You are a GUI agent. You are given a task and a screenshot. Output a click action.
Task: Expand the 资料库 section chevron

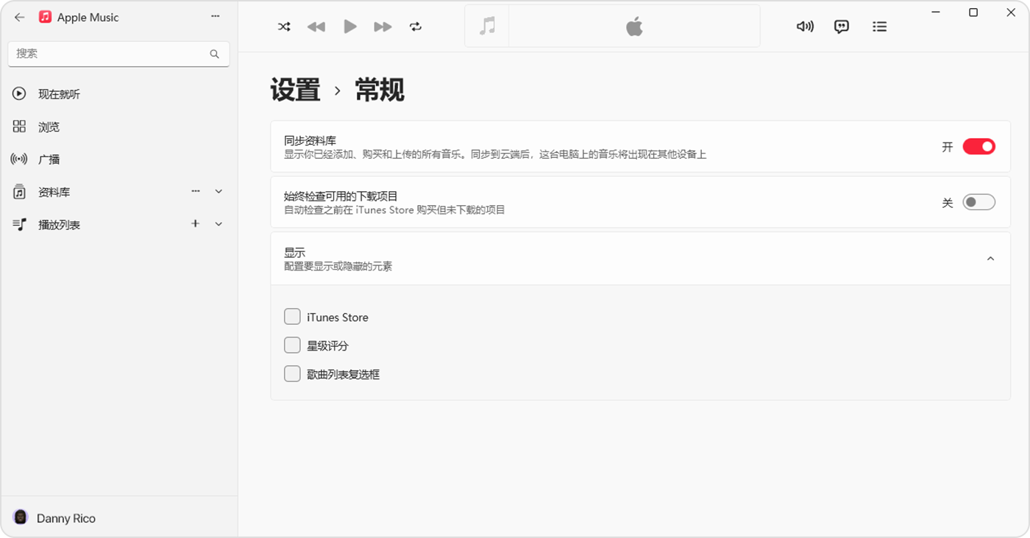[x=219, y=191]
